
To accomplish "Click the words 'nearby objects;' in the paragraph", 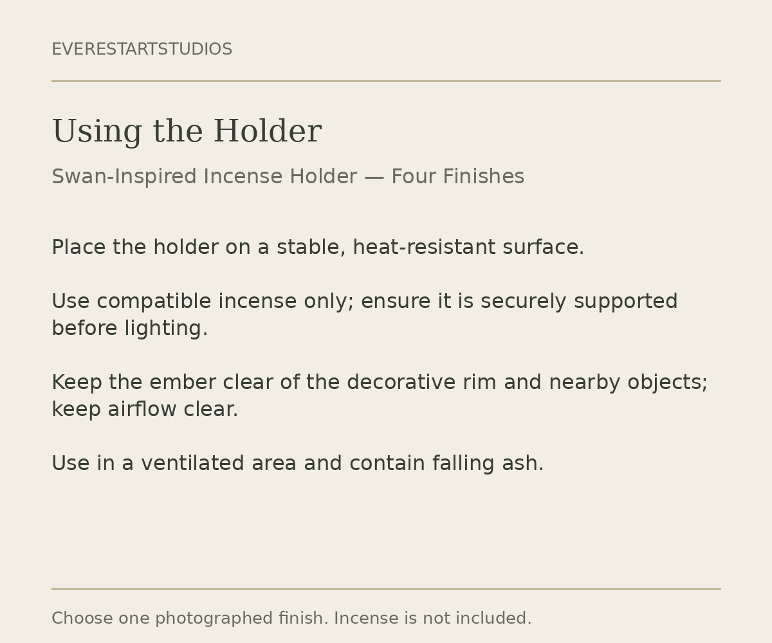I will (x=629, y=383).
